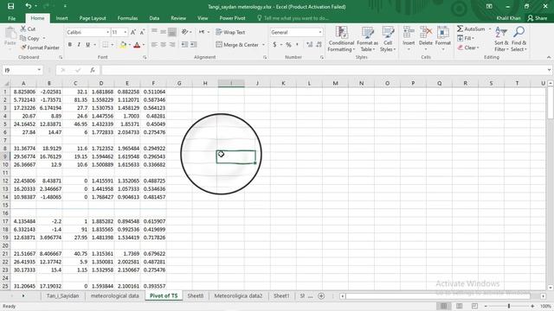Open the Clear eraser dropdown

468,48
